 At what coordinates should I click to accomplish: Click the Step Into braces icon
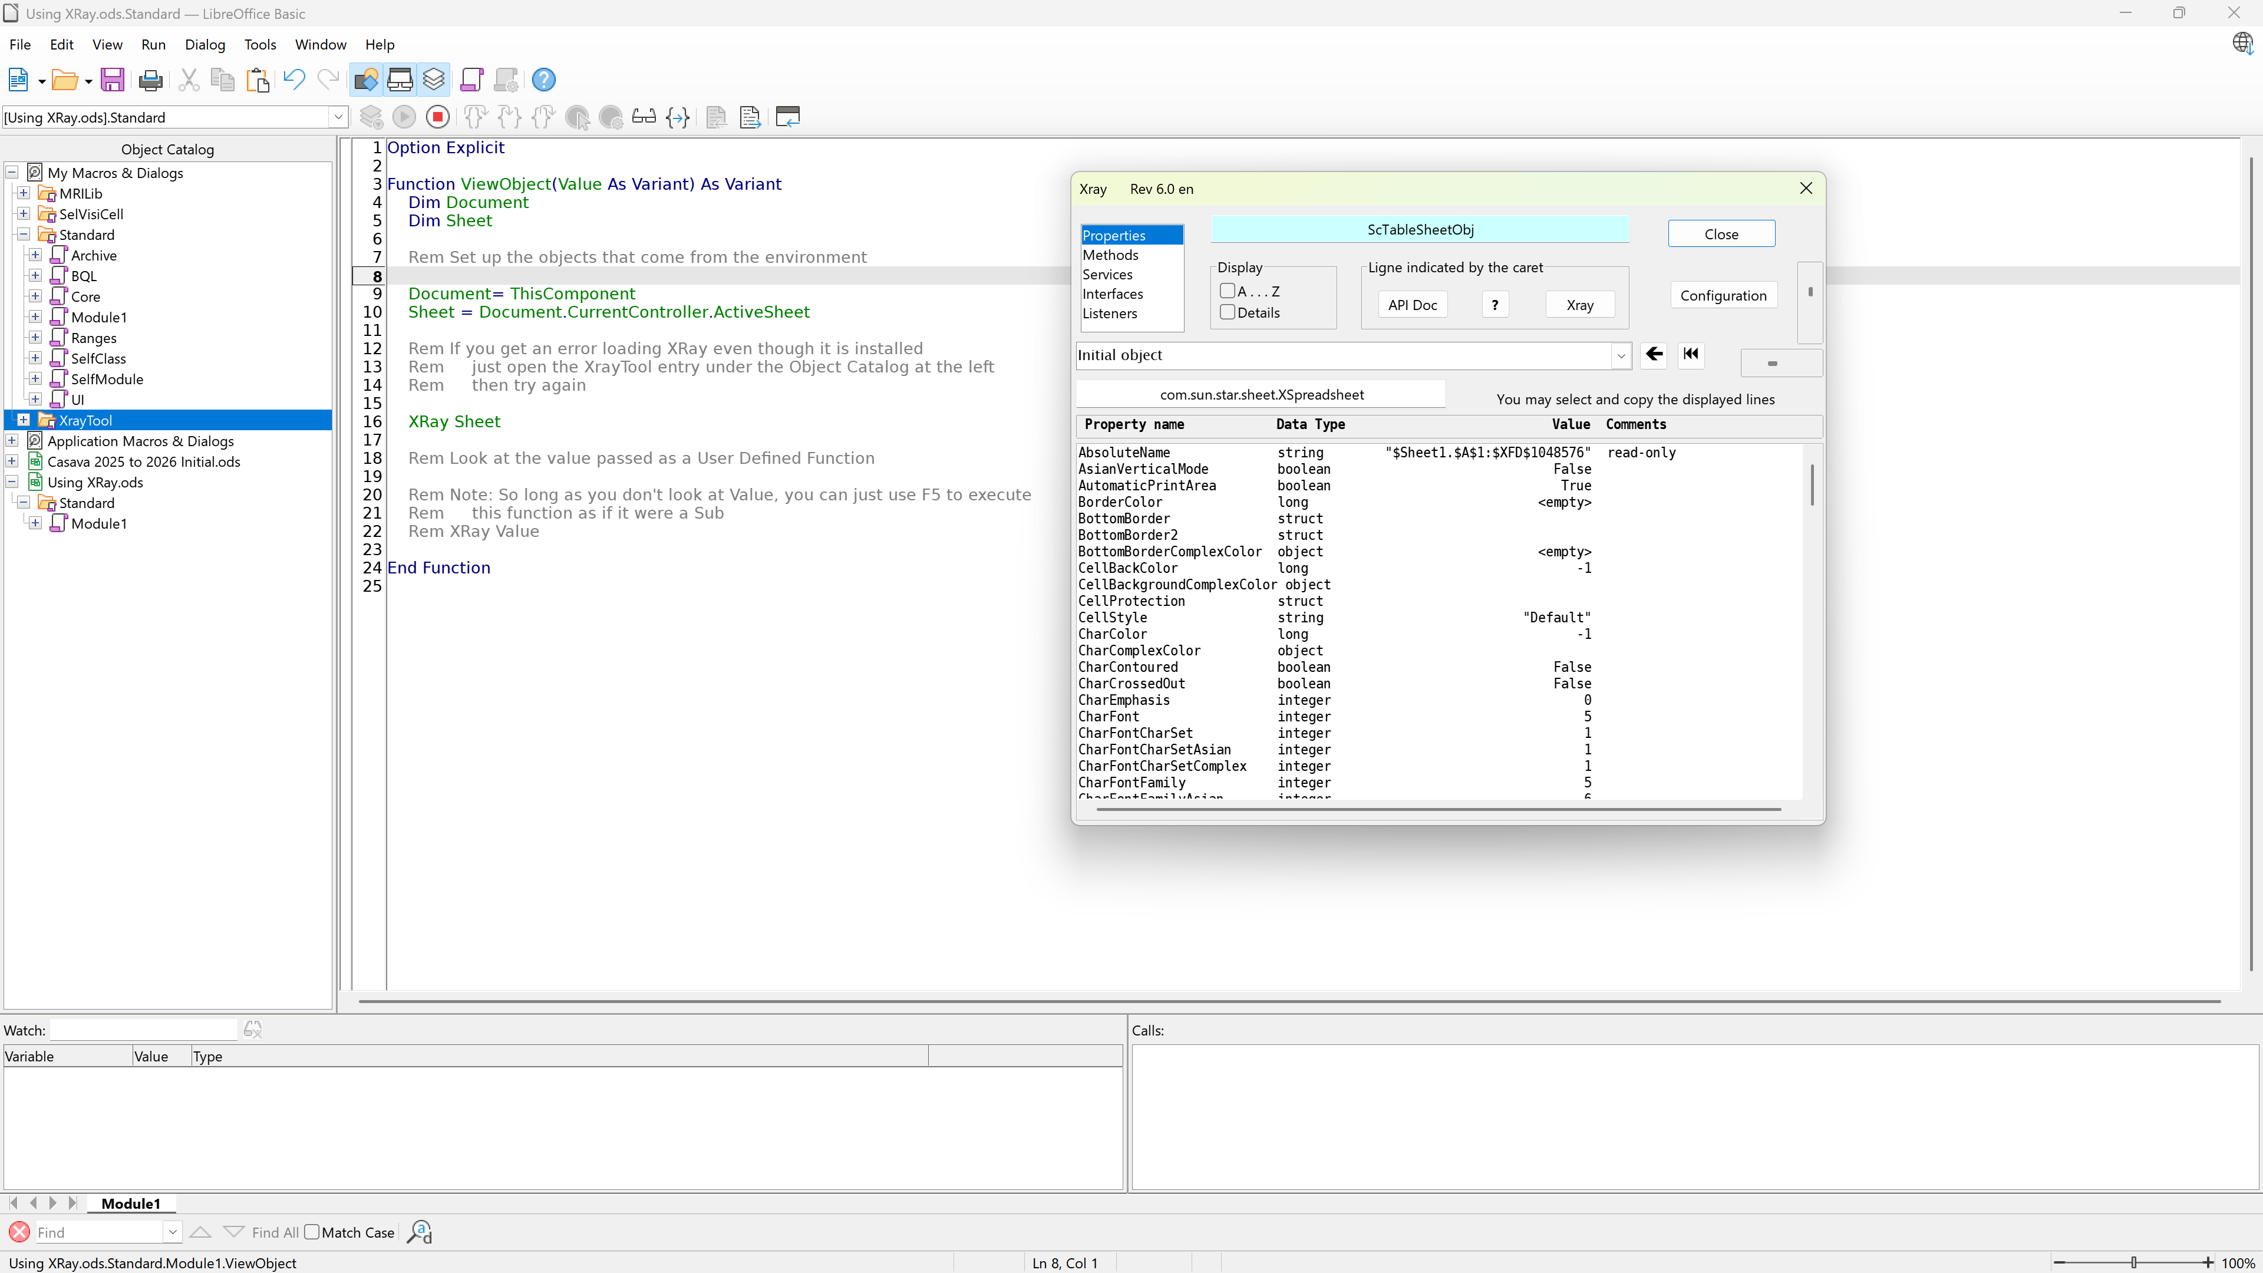coord(475,117)
